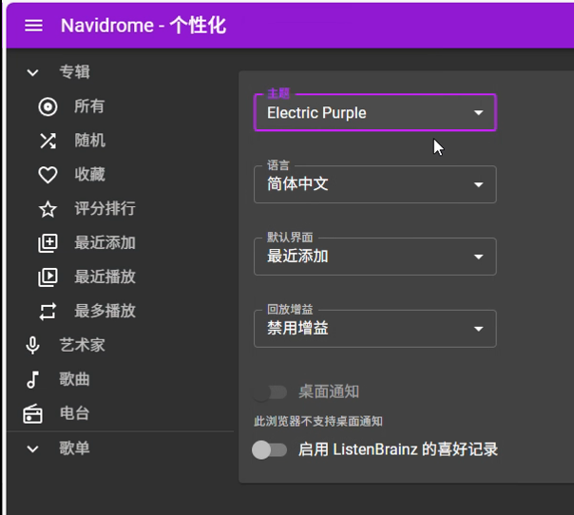Open the 回放增益 禁用增益 dropdown

pos(375,329)
